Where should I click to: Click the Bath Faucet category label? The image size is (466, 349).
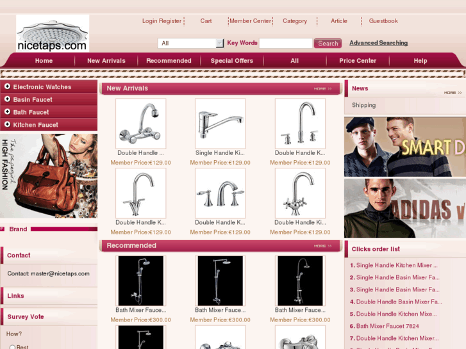click(x=31, y=112)
